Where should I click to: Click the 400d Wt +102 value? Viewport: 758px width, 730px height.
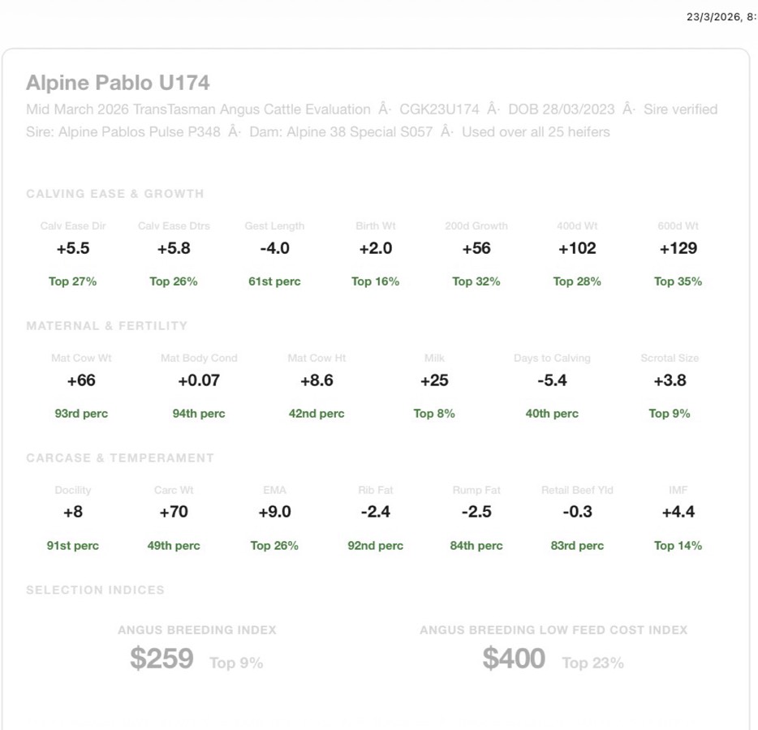point(577,248)
